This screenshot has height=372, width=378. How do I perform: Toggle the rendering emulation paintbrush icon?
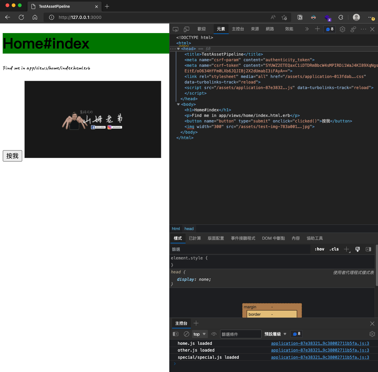click(358, 249)
